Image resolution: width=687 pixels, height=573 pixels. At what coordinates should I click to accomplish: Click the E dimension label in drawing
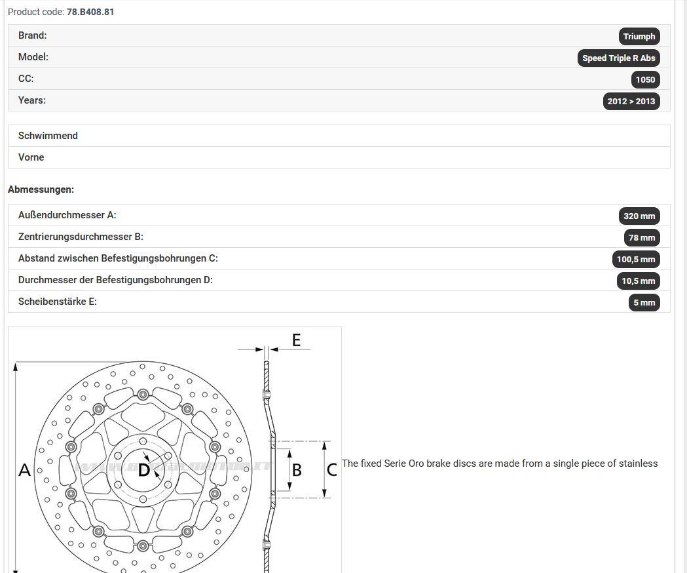[297, 340]
